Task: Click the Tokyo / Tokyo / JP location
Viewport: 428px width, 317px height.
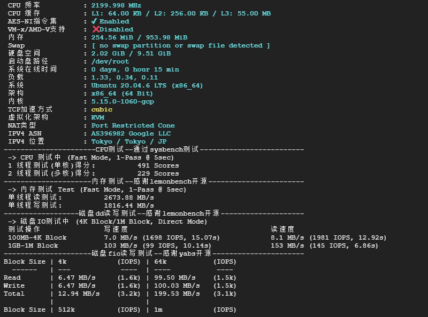Action: (x=129, y=141)
